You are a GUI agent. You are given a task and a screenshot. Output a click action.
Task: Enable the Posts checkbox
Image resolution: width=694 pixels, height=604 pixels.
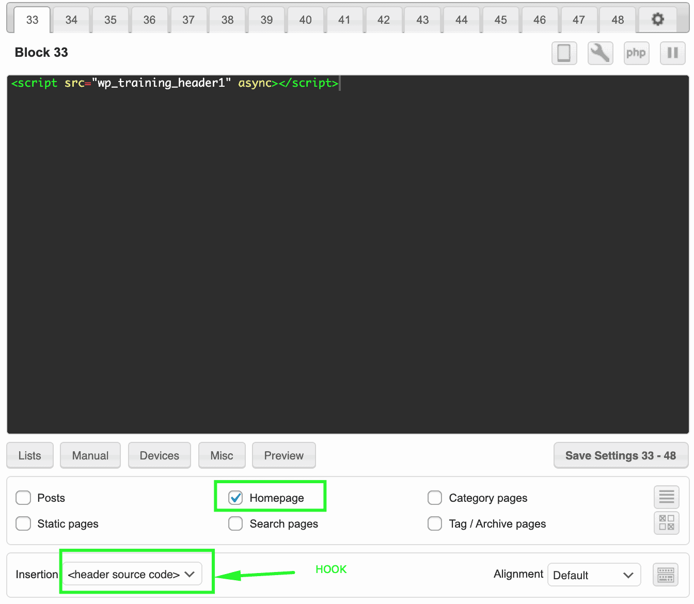[23, 498]
